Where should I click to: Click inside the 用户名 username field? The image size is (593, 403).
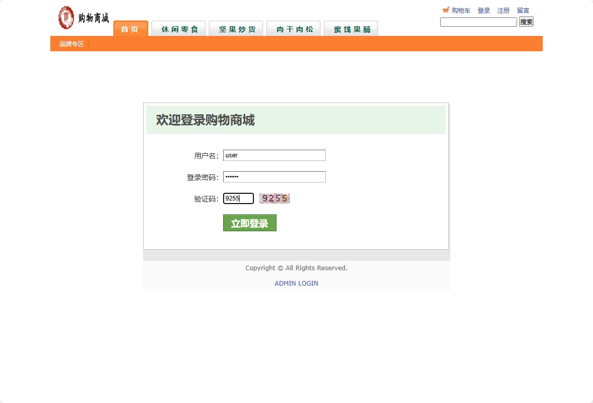[274, 155]
